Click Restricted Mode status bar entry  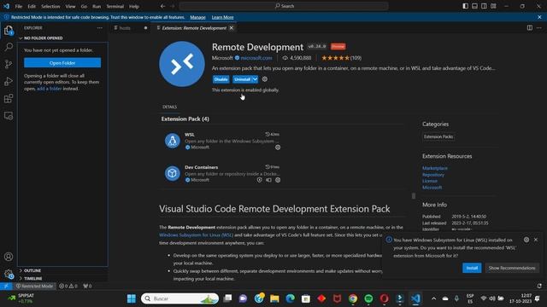[34, 287]
